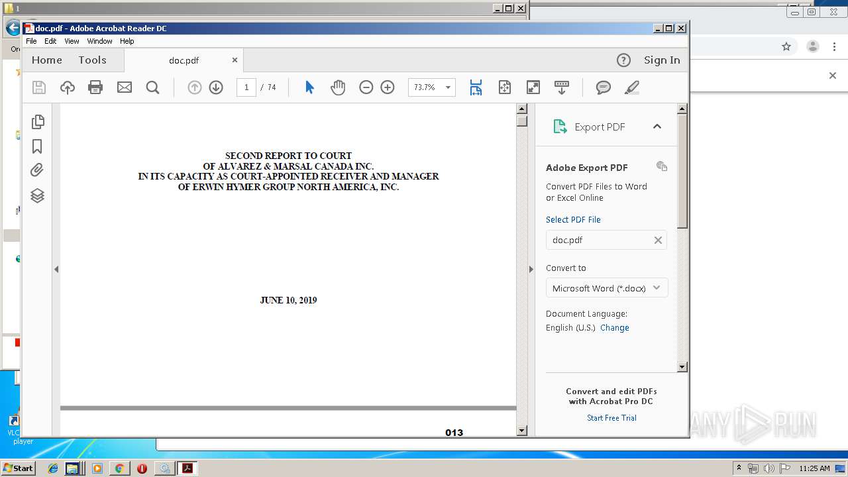Image resolution: width=848 pixels, height=477 pixels.
Task: Bookmark page with Chrome star icon
Action: pos(786,46)
